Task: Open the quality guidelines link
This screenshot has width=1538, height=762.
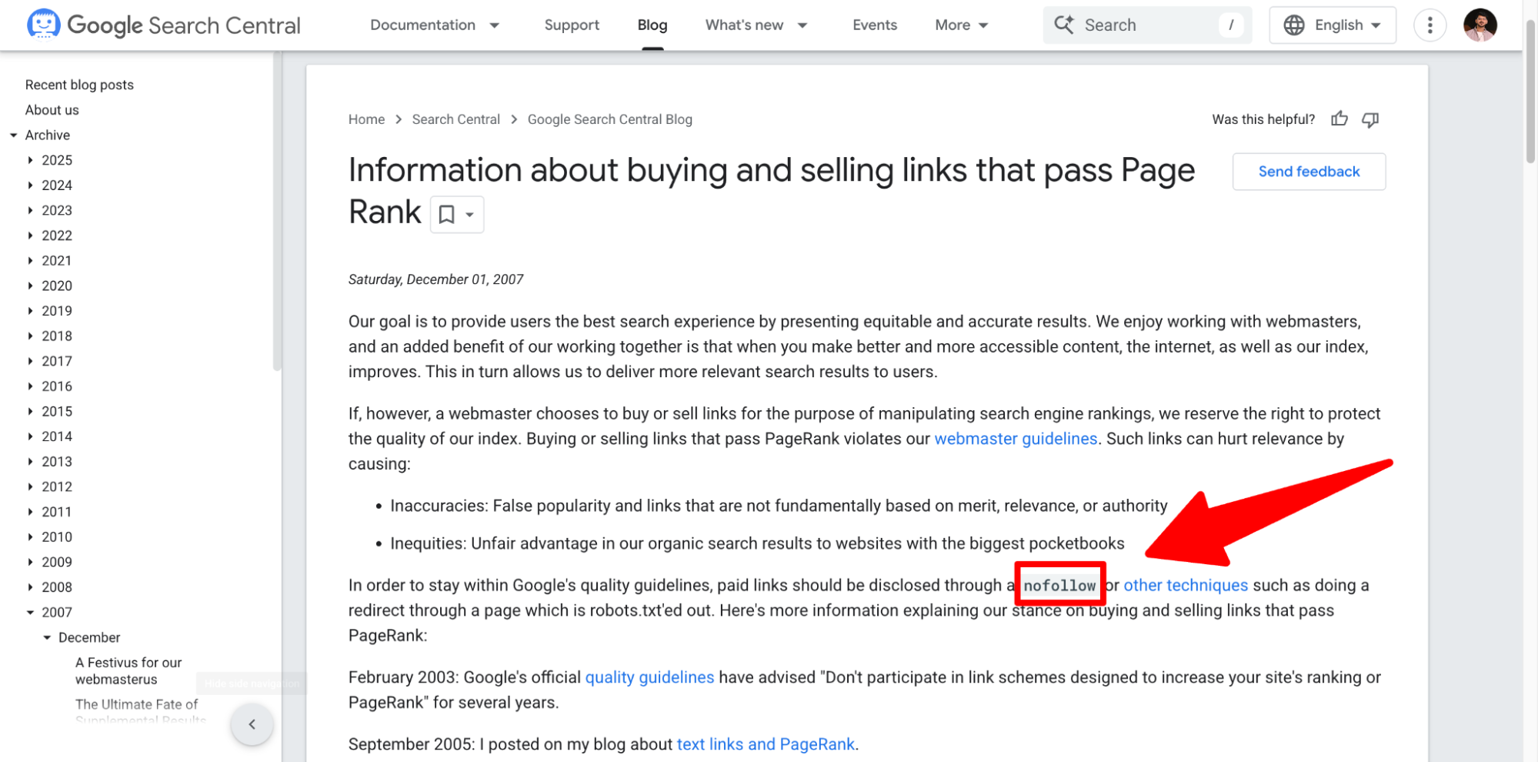Action: click(649, 677)
